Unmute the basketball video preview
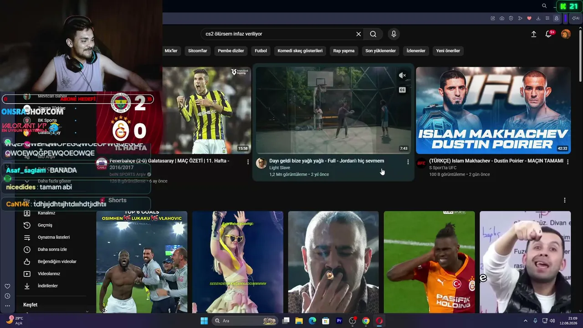Image resolution: width=583 pixels, height=328 pixels. 402,76
